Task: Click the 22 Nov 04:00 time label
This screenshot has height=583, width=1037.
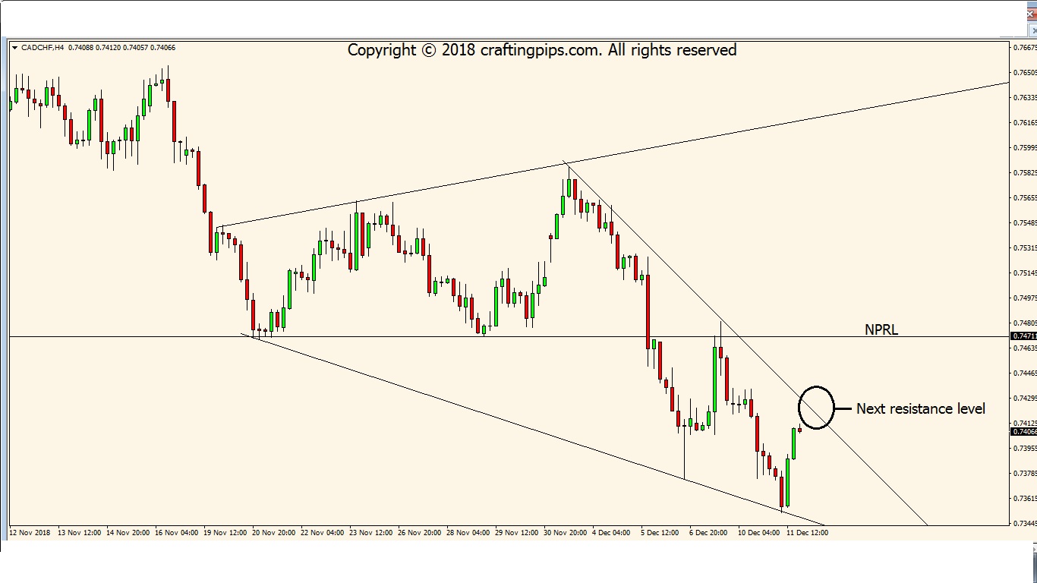Action: pos(322,533)
